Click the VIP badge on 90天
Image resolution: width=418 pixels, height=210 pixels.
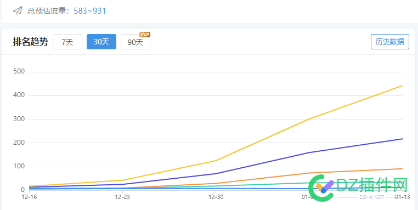tap(145, 35)
